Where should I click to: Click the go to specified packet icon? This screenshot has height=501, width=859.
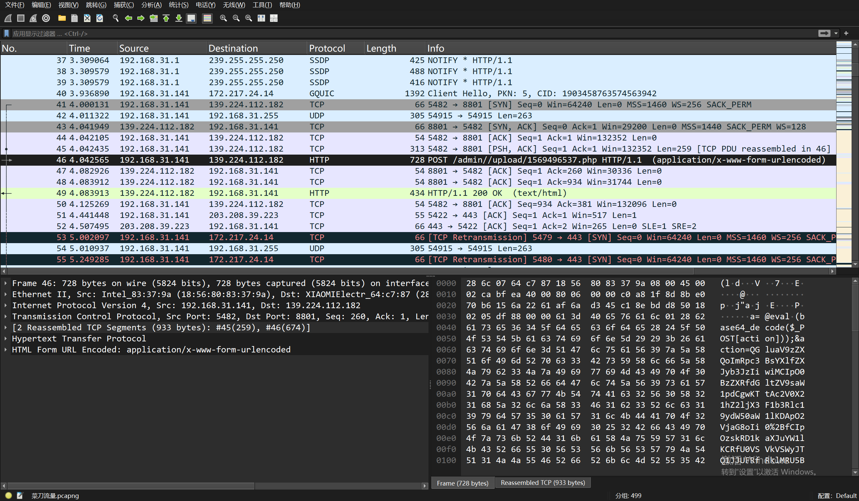154,18
